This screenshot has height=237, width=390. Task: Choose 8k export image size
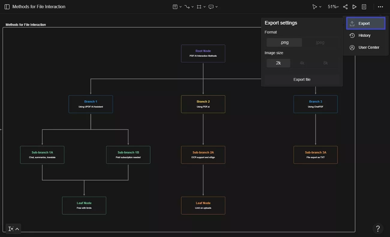point(325,63)
